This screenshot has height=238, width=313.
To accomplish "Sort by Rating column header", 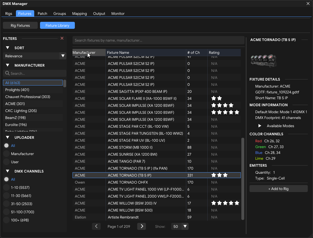I will (x=224, y=52).
